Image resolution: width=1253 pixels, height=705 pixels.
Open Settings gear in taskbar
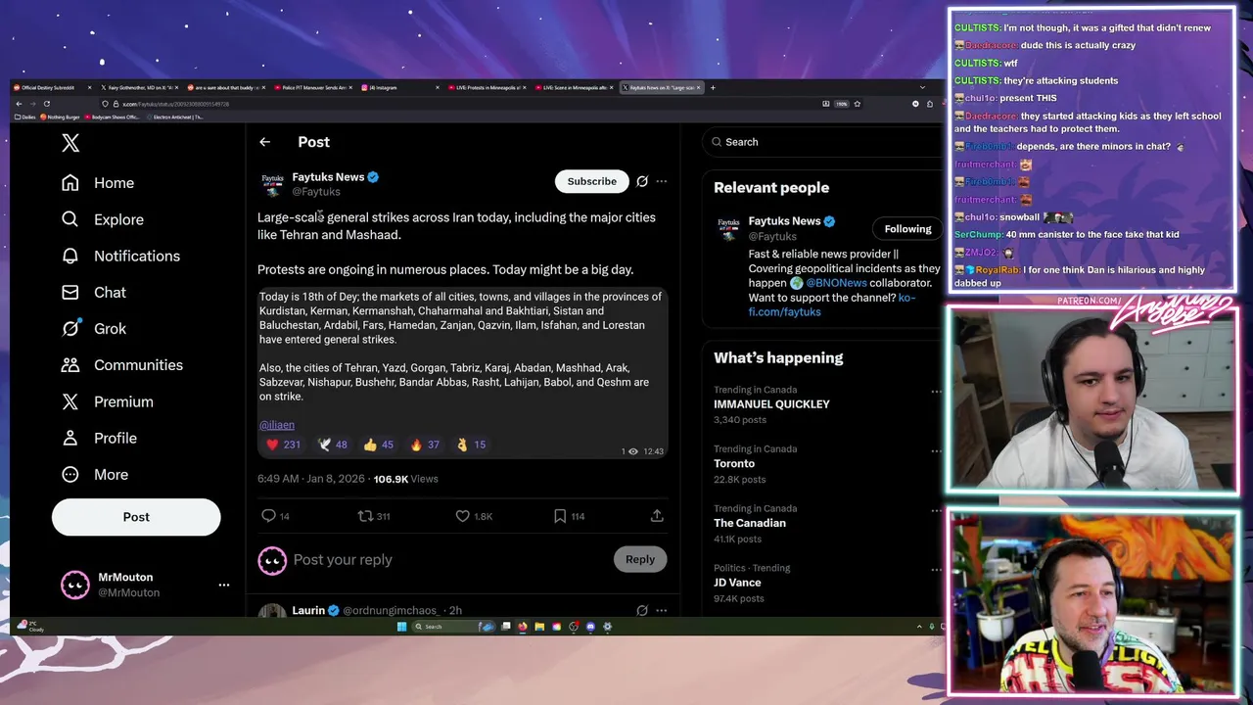point(608,627)
